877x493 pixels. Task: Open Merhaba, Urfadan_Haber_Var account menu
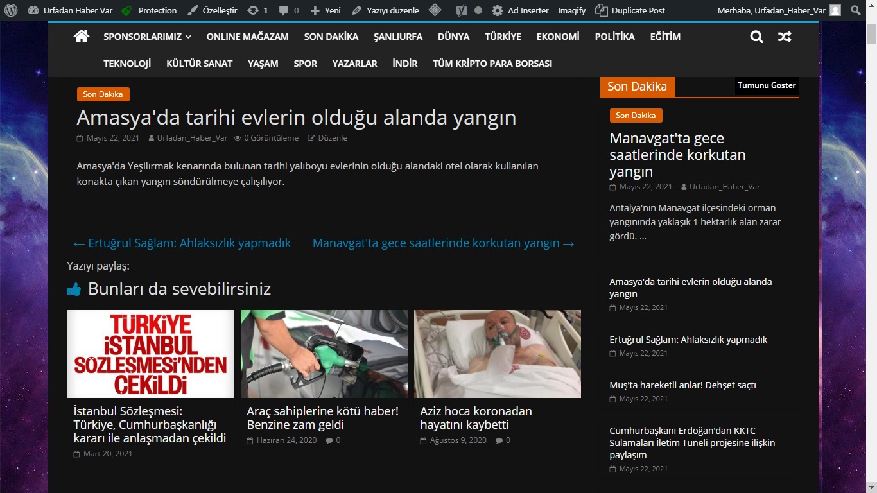click(779, 10)
